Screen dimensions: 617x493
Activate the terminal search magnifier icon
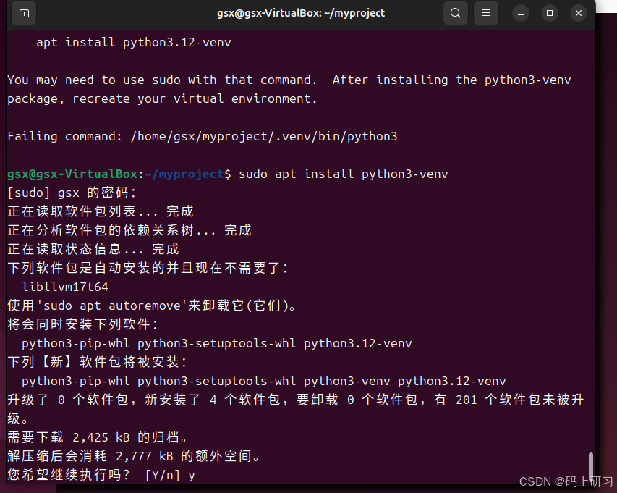coord(456,13)
